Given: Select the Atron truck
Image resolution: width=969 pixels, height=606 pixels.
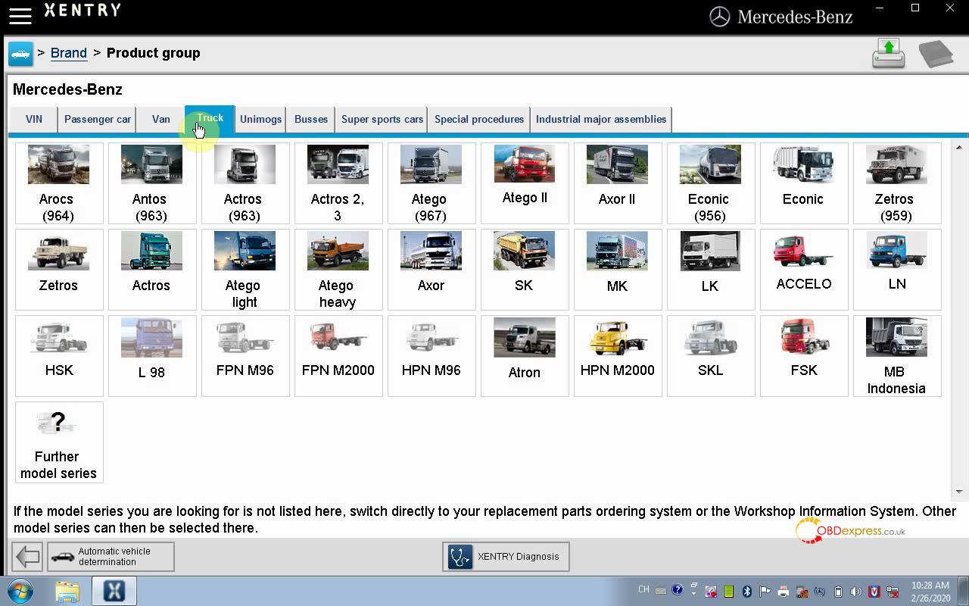Looking at the screenshot, I should (525, 356).
